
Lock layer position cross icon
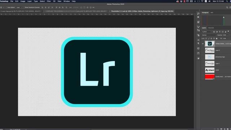pyautogui.click(x=211, y=39)
